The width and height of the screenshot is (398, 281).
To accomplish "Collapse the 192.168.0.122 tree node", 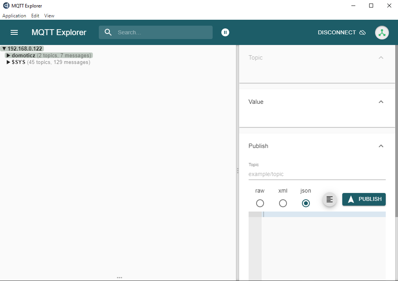I will pyautogui.click(x=4, y=49).
